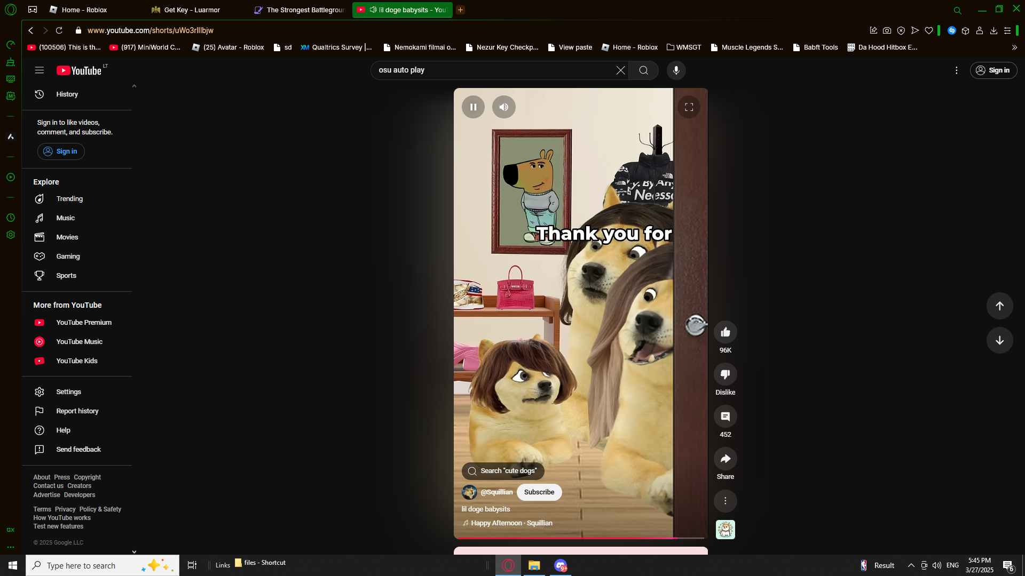This screenshot has height=576, width=1025.
Task: Subscribe to the @Squillian channel
Action: click(539, 492)
